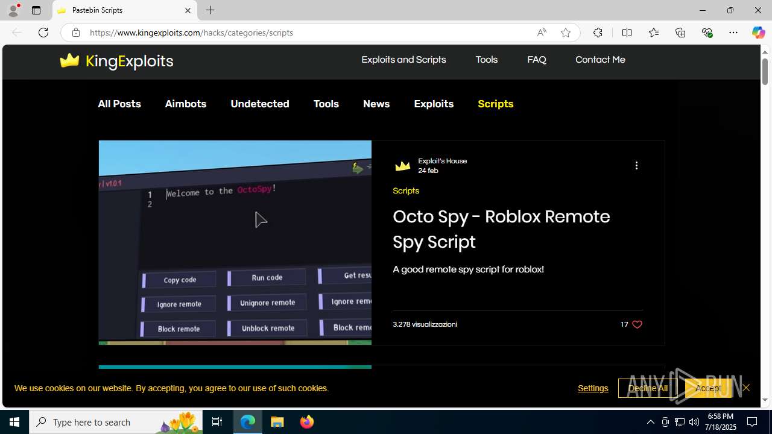The width and height of the screenshot is (772, 434).
Task: Select the Exploits category
Action: tap(434, 104)
